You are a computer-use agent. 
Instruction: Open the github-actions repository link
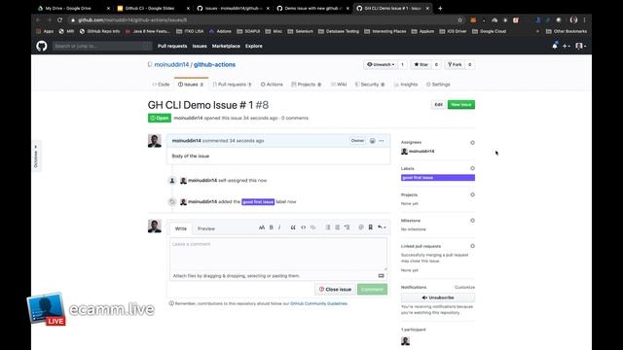(214, 64)
